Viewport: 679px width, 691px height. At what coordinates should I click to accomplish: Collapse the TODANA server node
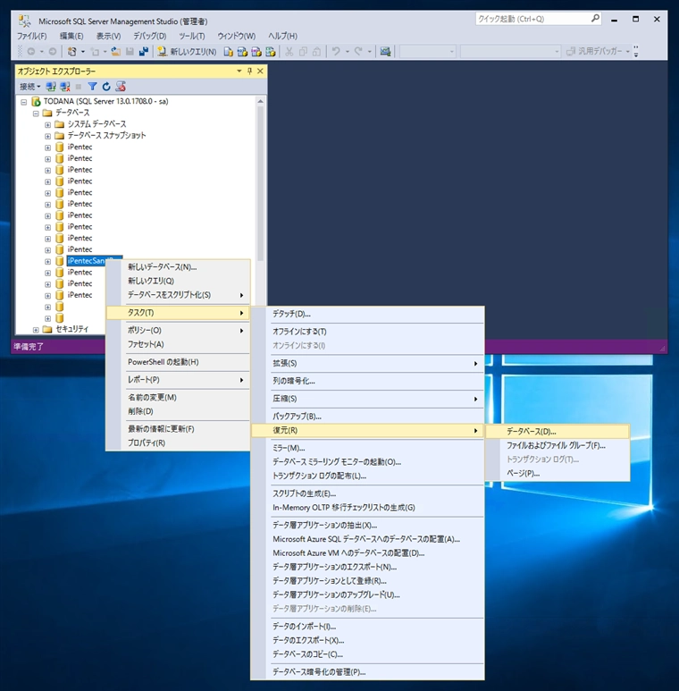coord(24,102)
